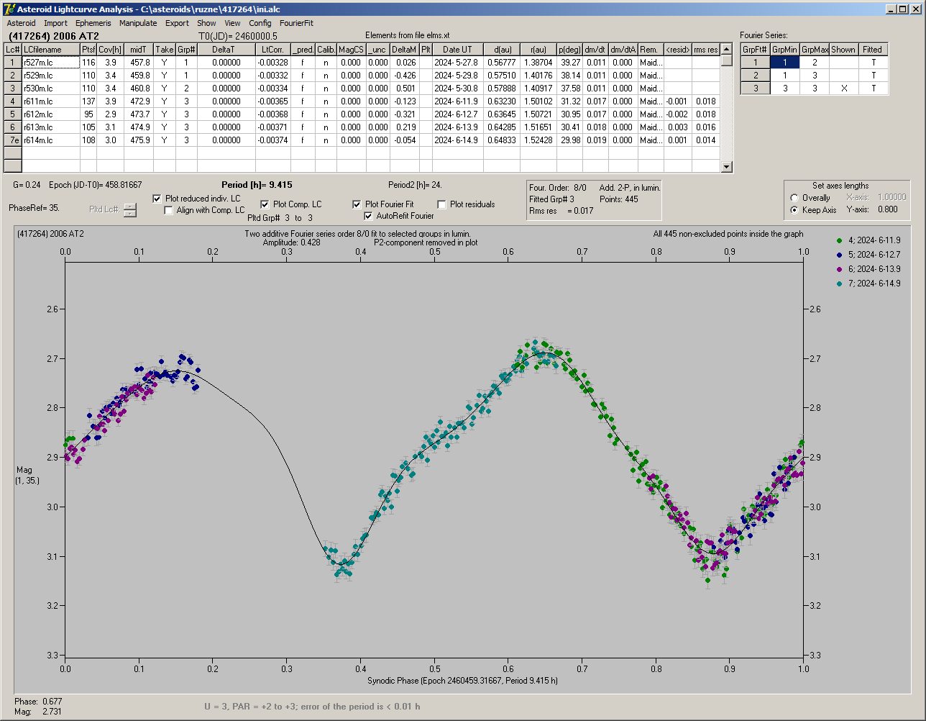Image resolution: width=926 pixels, height=721 pixels.
Task: Click Date UT cell 2024- 6-11.9
Action: point(457,101)
